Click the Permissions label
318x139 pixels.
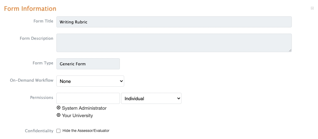(x=42, y=97)
